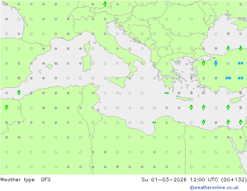Viewport: 247px width, 191px height.
Task: Click the "GFS" model label
Action: pyautogui.click(x=46, y=179)
